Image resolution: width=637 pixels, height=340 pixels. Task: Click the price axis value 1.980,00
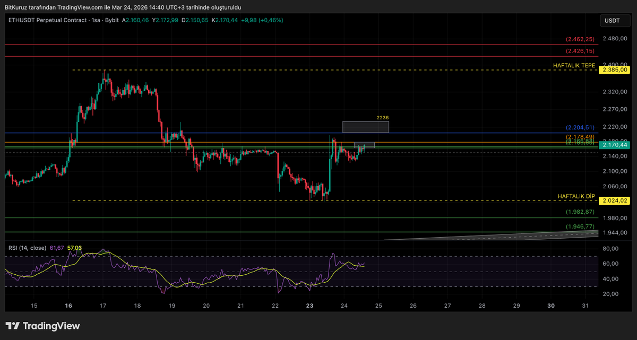(x=614, y=218)
